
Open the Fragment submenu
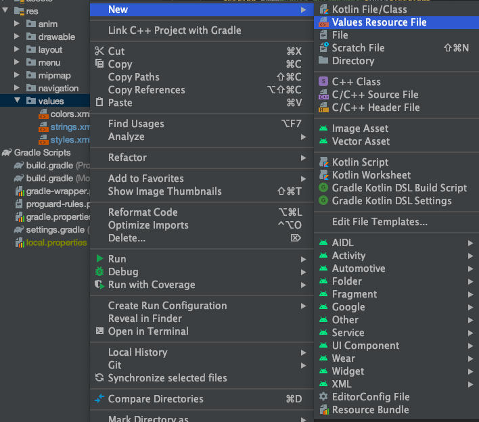tap(396, 294)
